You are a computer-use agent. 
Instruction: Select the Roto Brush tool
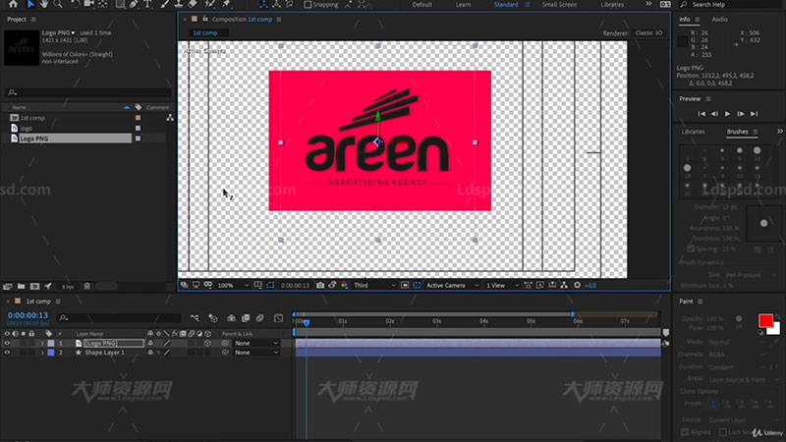(210, 4)
